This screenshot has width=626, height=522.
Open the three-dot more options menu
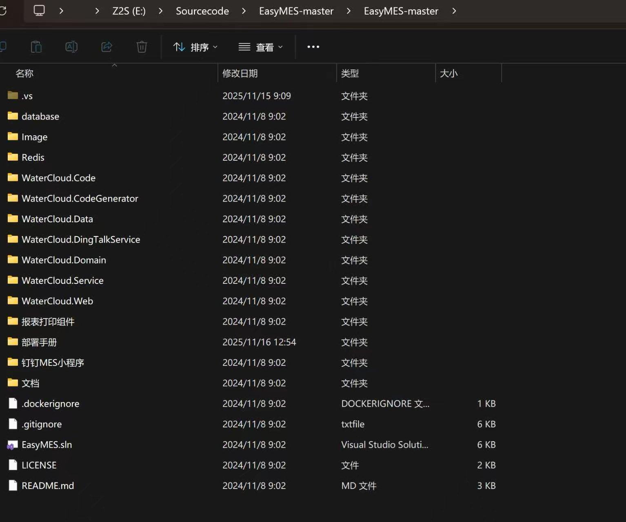[313, 47]
